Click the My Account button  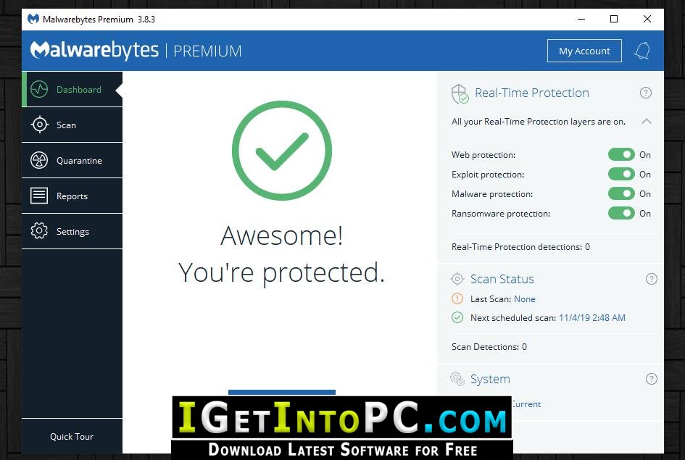click(584, 51)
